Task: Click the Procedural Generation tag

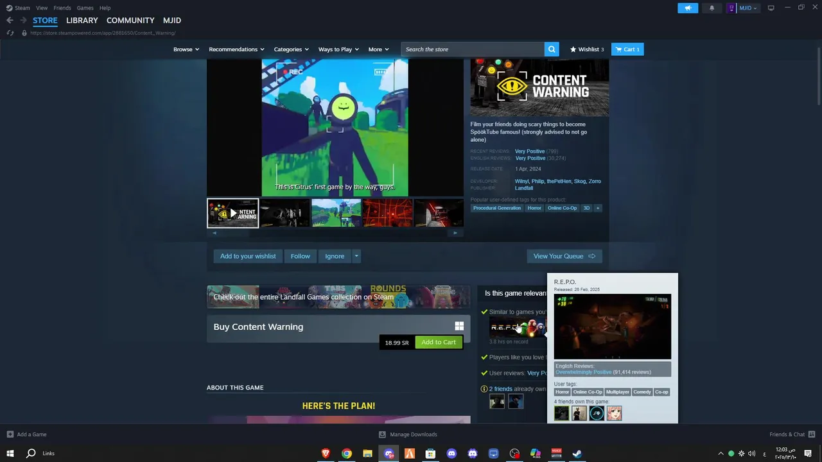Action: (497, 208)
